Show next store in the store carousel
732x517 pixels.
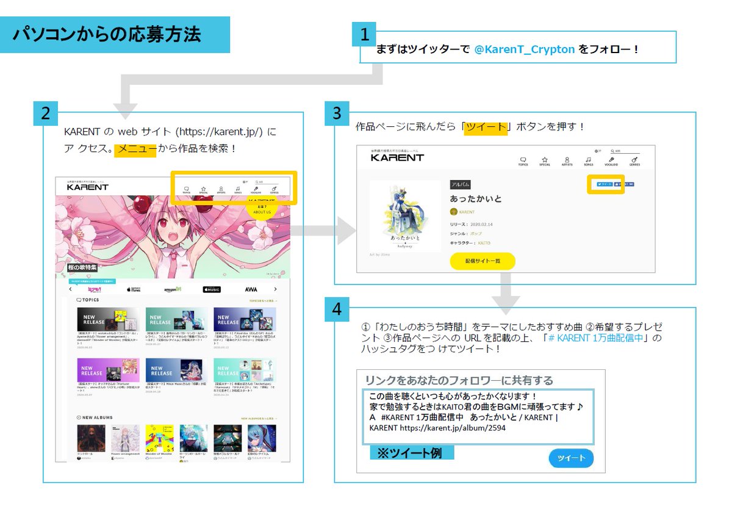click(x=276, y=289)
